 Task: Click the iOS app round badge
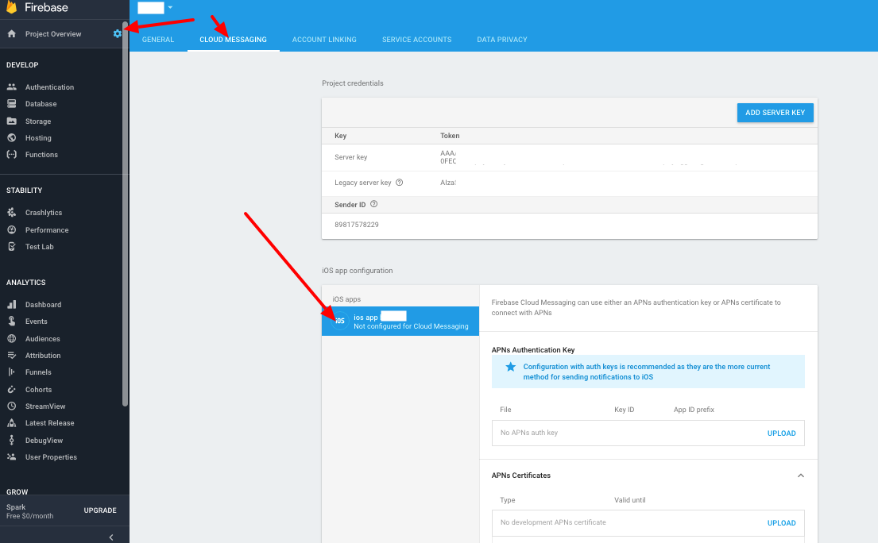click(x=340, y=321)
